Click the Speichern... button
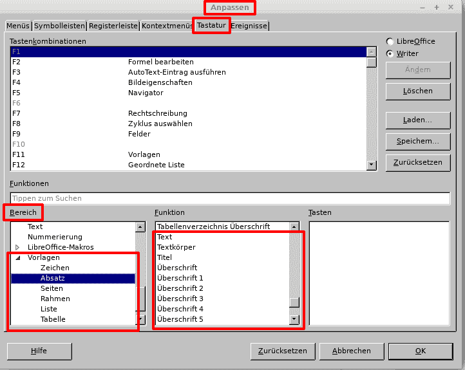 (417, 141)
